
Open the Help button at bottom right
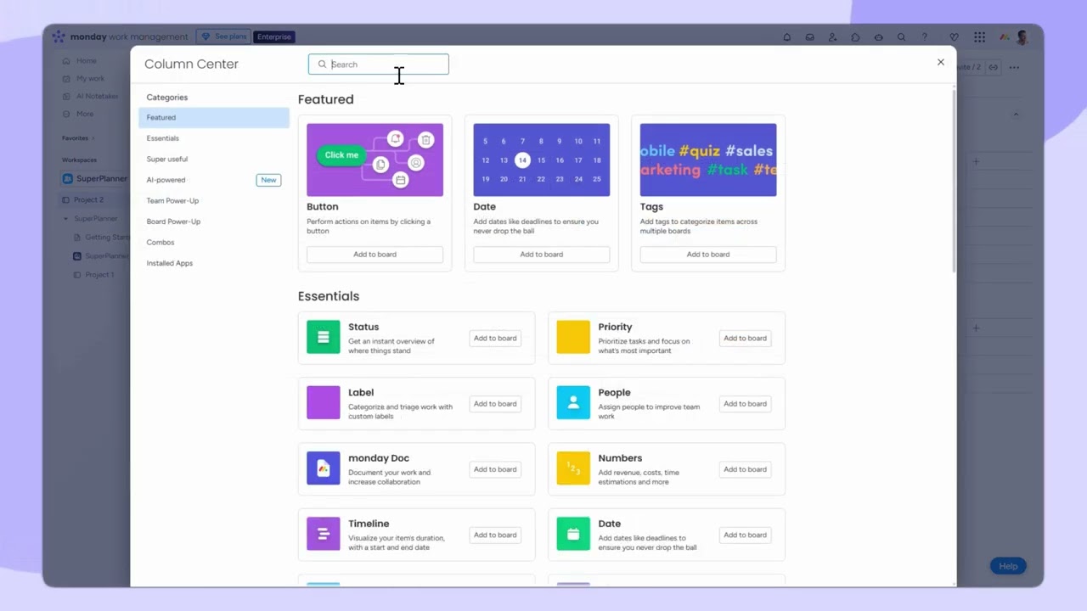(x=1008, y=566)
